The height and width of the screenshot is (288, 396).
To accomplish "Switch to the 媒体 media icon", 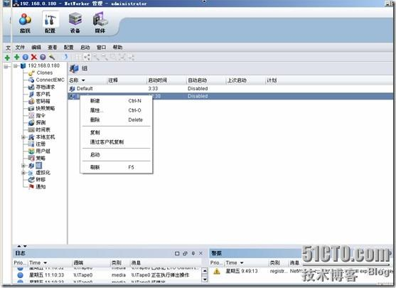I will tap(100, 23).
